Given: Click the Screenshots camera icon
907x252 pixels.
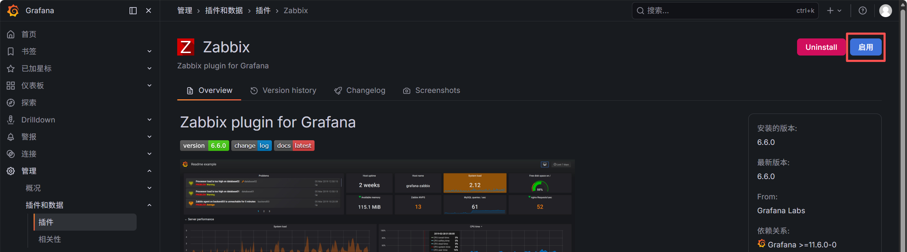Looking at the screenshot, I should coord(407,91).
